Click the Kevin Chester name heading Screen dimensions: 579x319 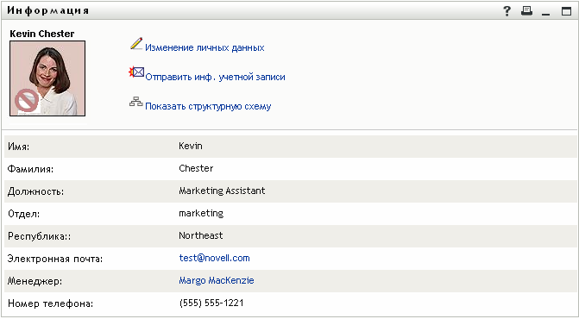(42, 34)
